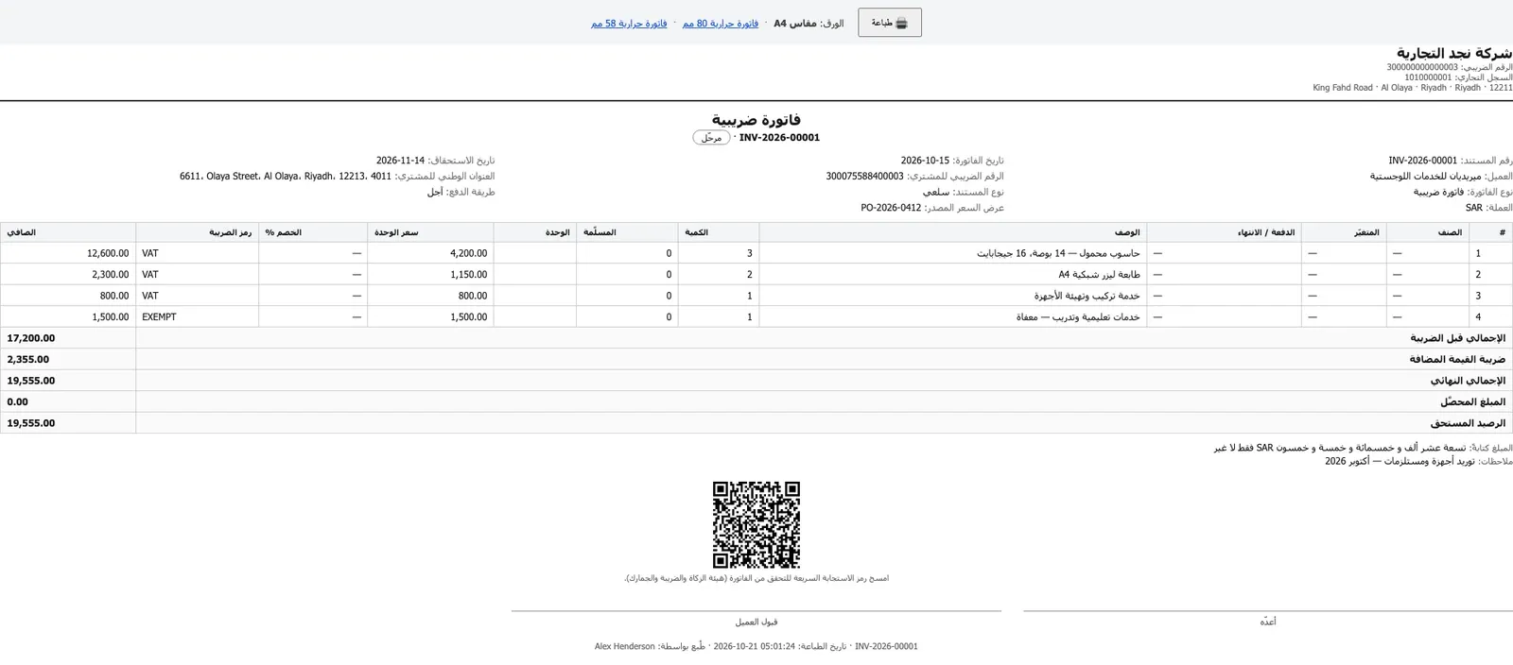
Task: Select the description طابعة ليزر شبكية A4
Action: [1099, 275]
